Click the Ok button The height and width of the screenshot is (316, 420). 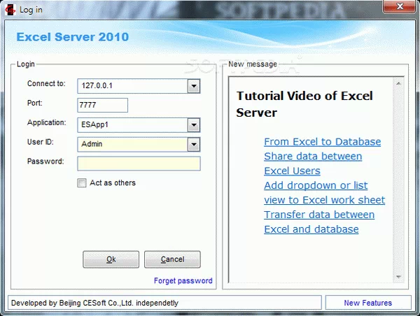[111, 259]
